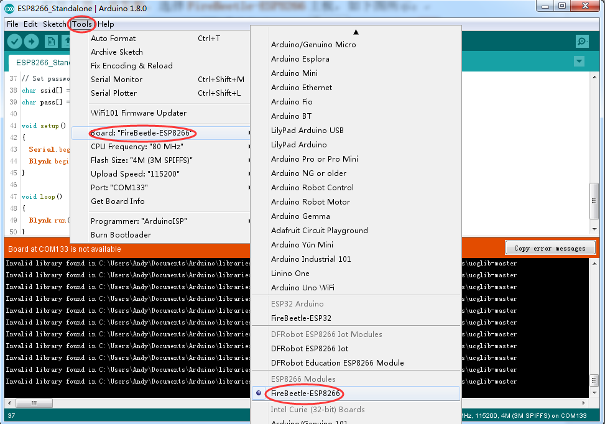Click the Arduino logo in title bar
Viewport: 605px width, 424px height.
click(x=9, y=8)
